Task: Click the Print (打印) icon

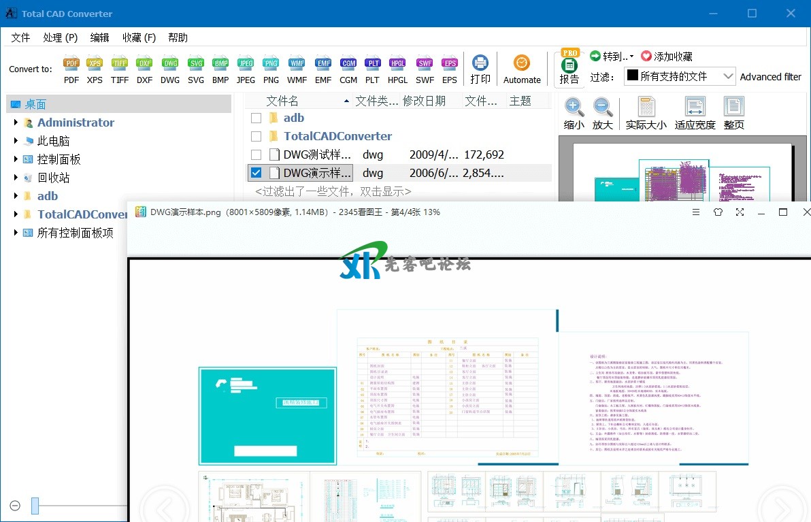Action: click(480, 69)
